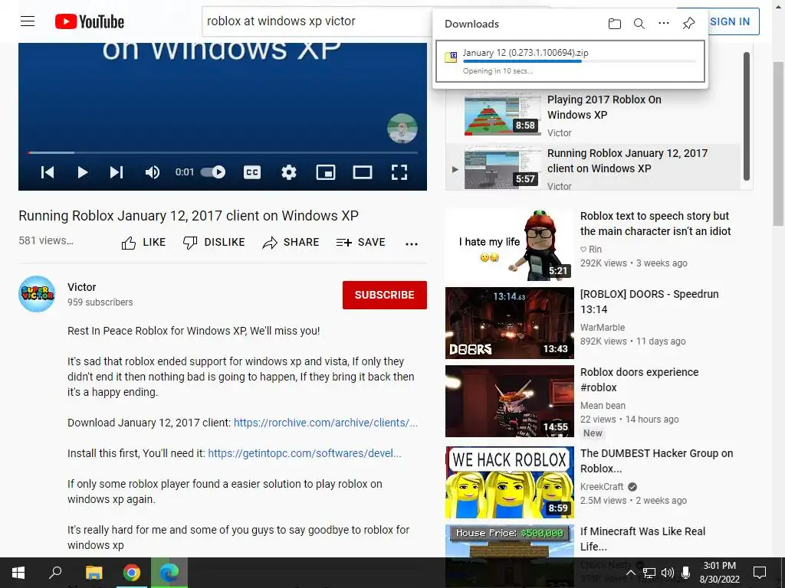Play the video

pos(83,172)
